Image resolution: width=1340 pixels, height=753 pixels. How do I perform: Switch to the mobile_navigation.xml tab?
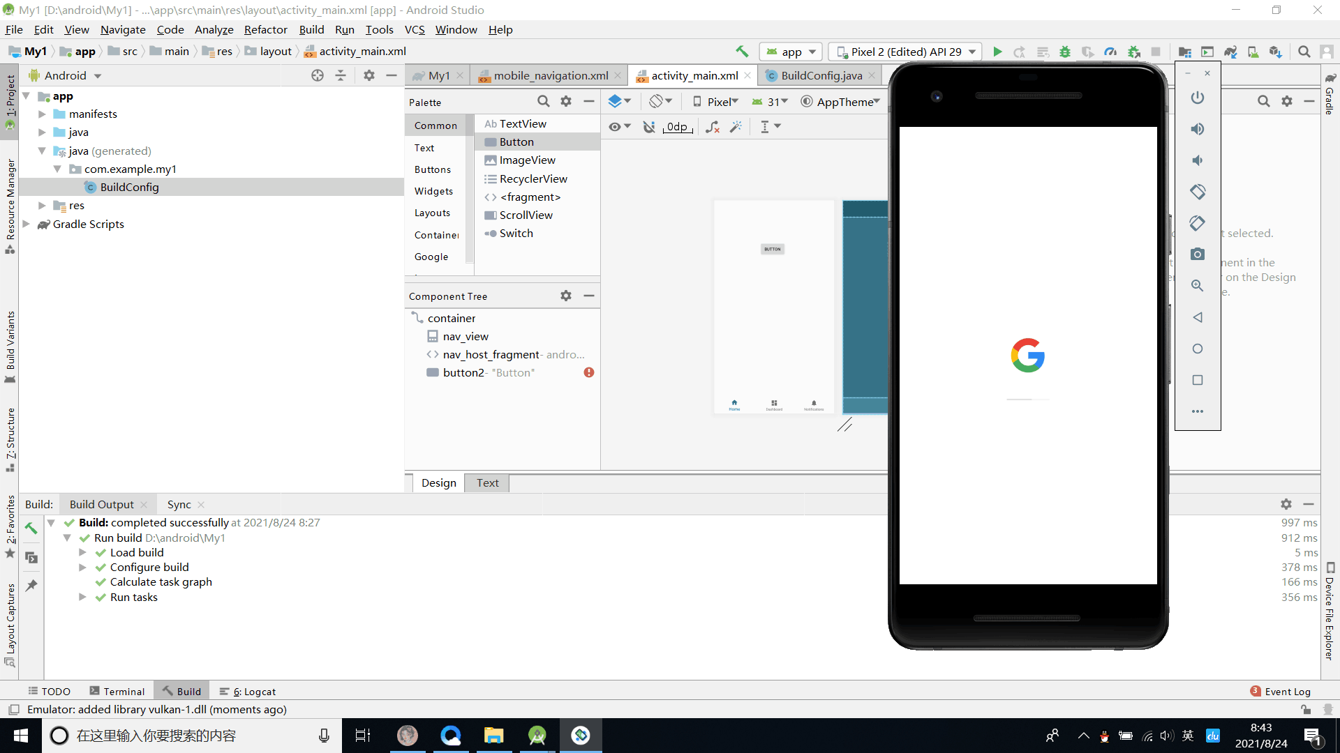[x=551, y=75]
